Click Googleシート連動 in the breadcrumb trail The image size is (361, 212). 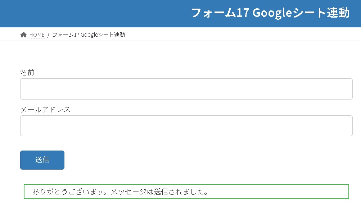click(x=103, y=35)
